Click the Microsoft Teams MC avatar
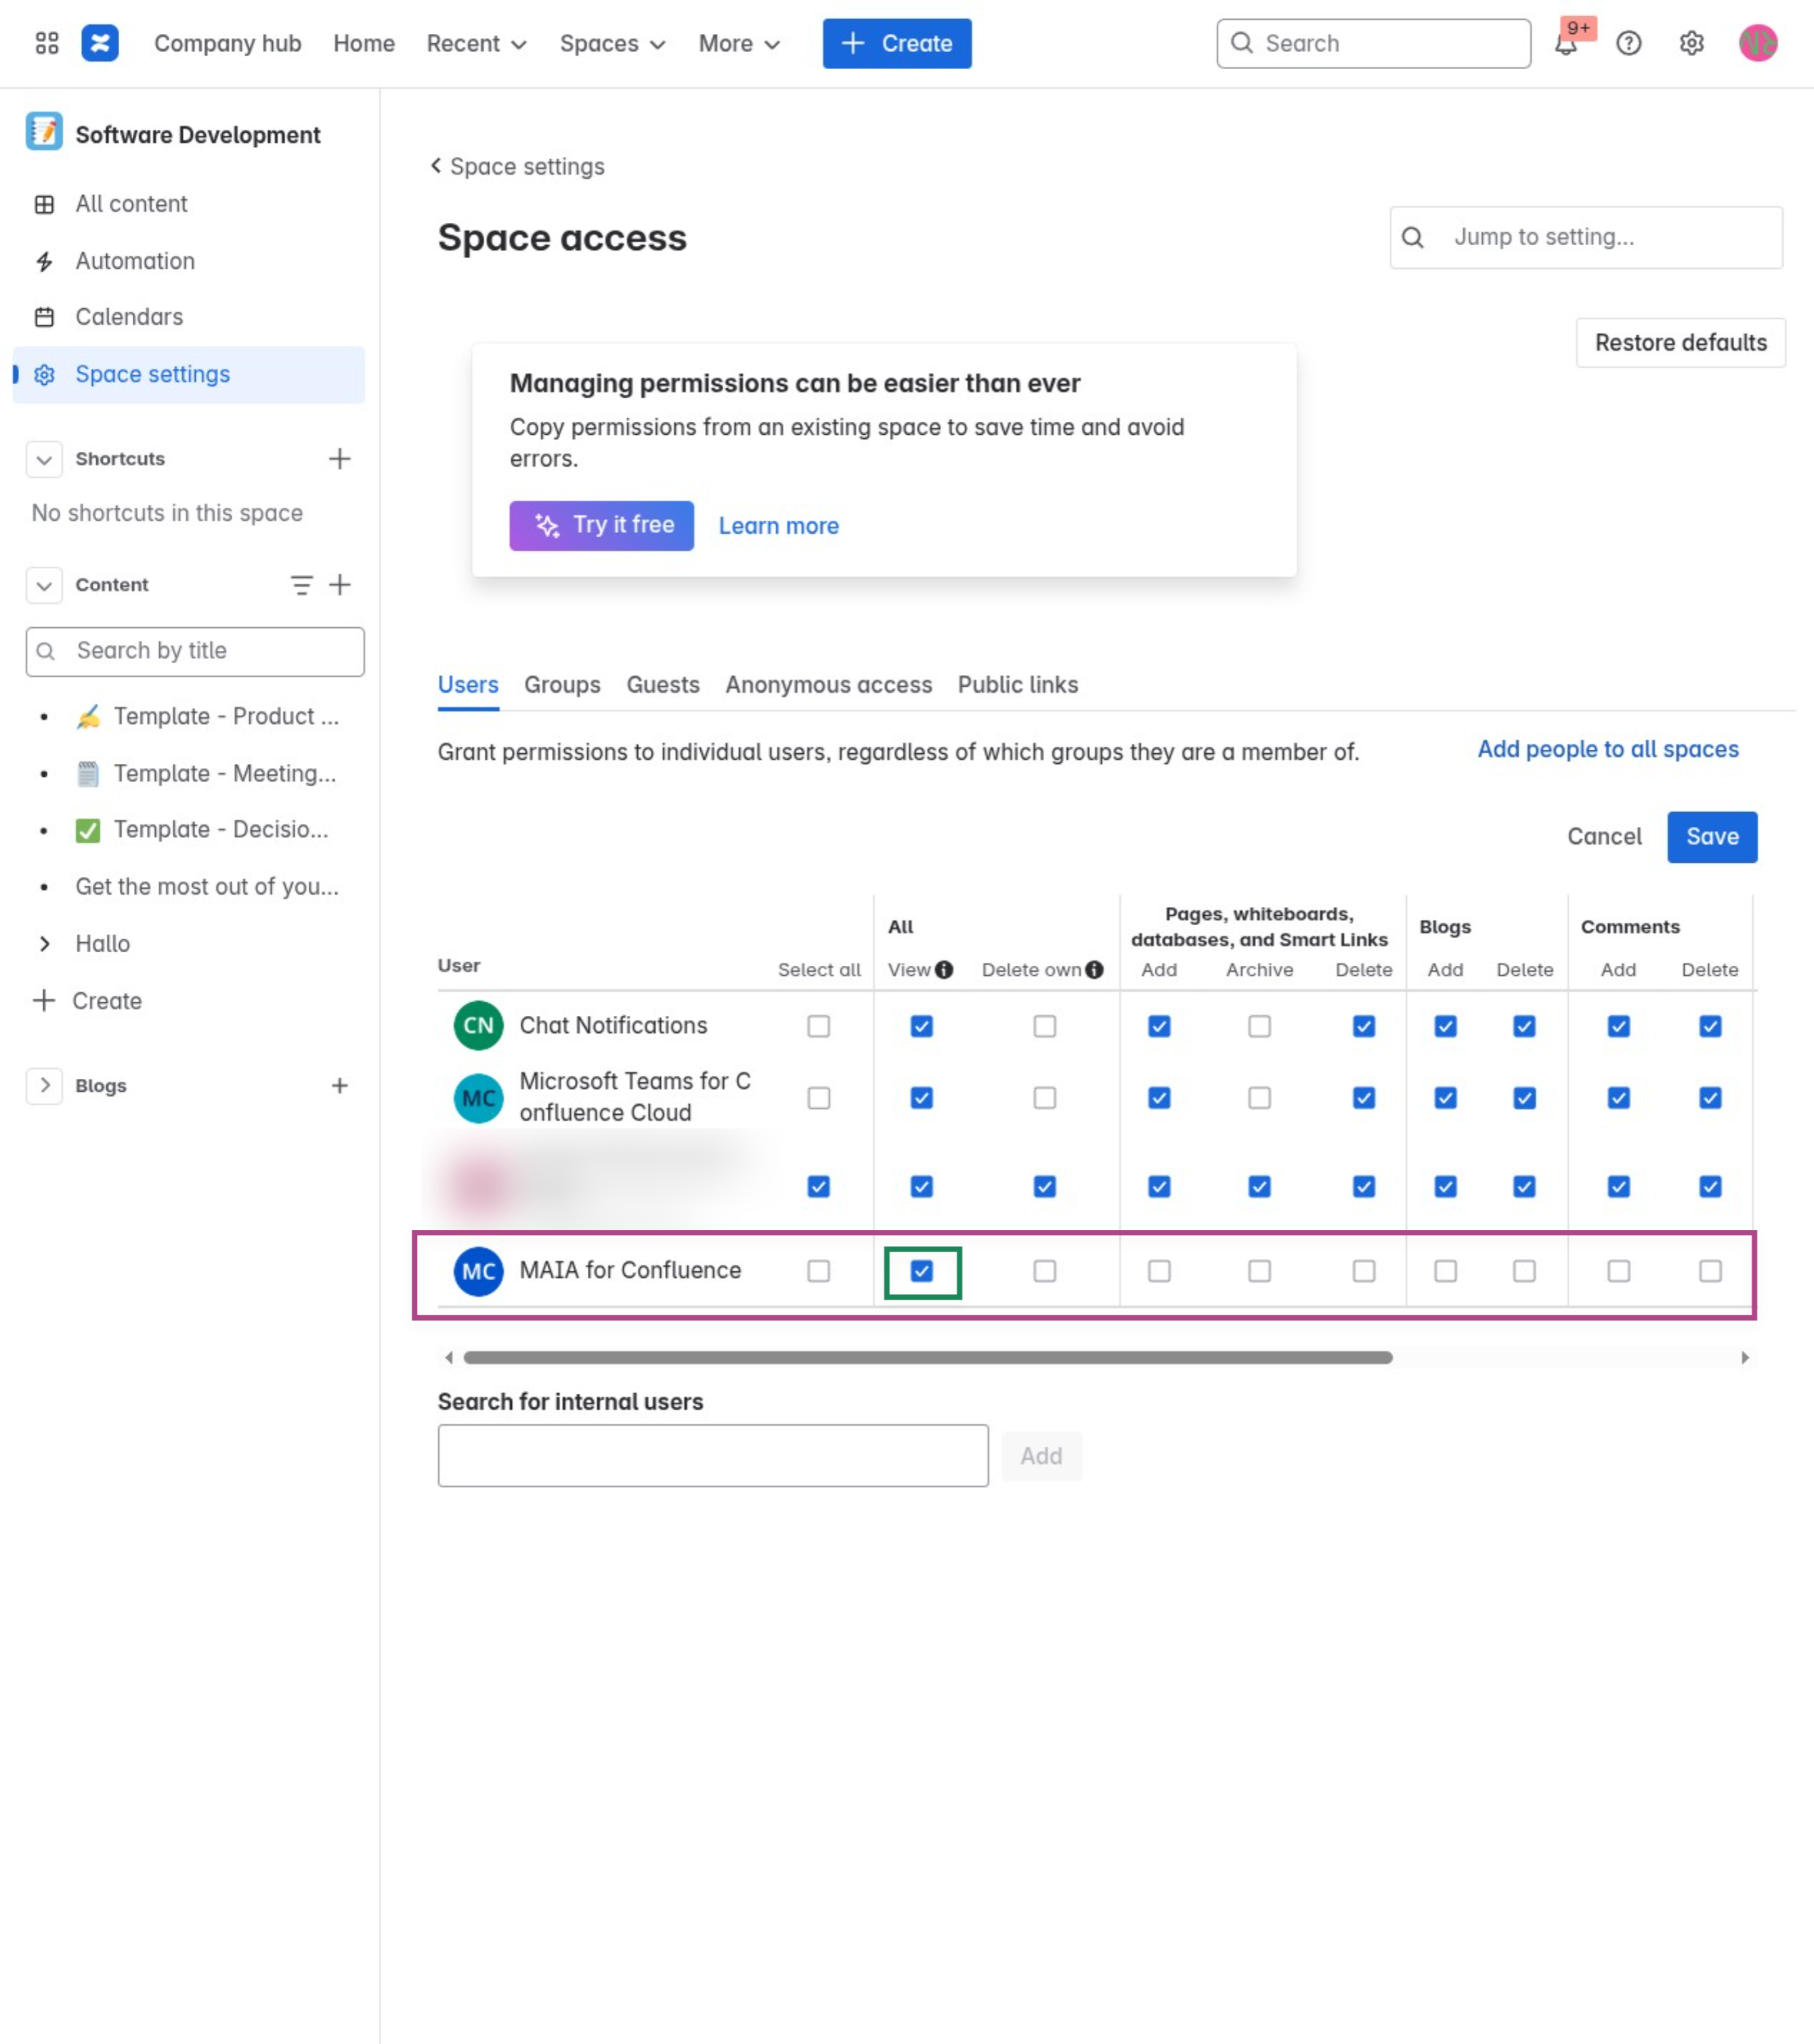Screen dimensions: 1814x2044 click(x=479, y=1098)
